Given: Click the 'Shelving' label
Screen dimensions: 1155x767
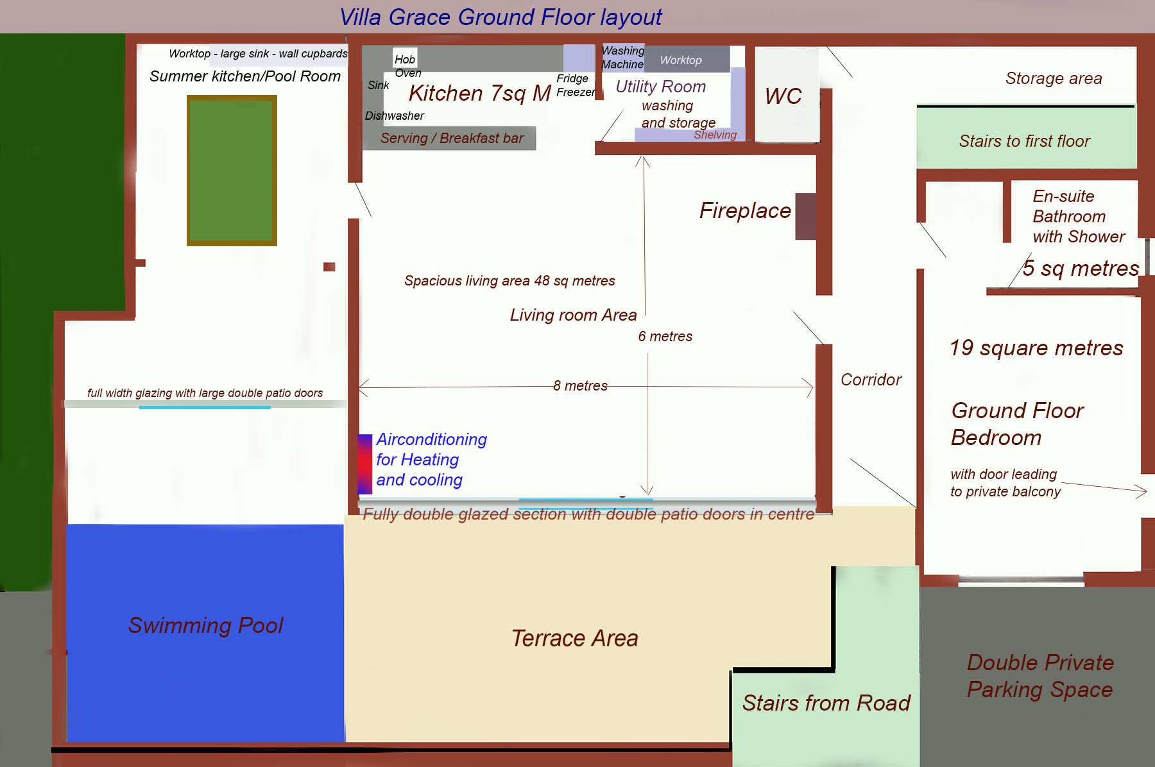Looking at the screenshot, I should pyautogui.click(x=715, y=135).
